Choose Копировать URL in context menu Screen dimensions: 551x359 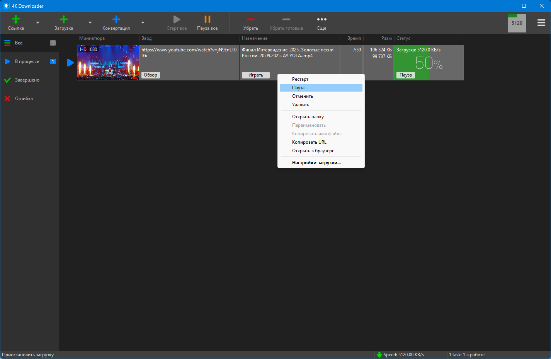[x=309, y=142]
